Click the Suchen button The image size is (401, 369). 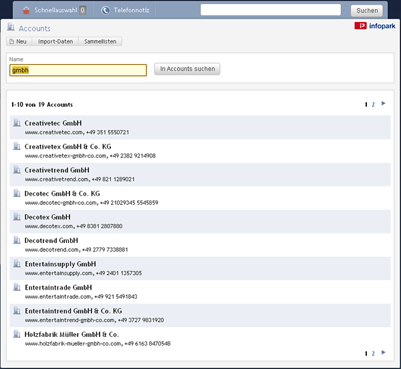tap(367, 11)
